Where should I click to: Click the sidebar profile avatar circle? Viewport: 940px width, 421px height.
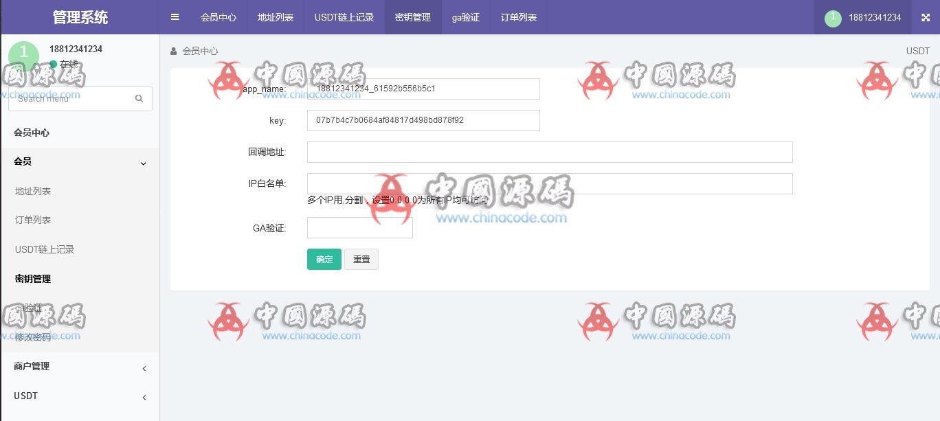24,57
